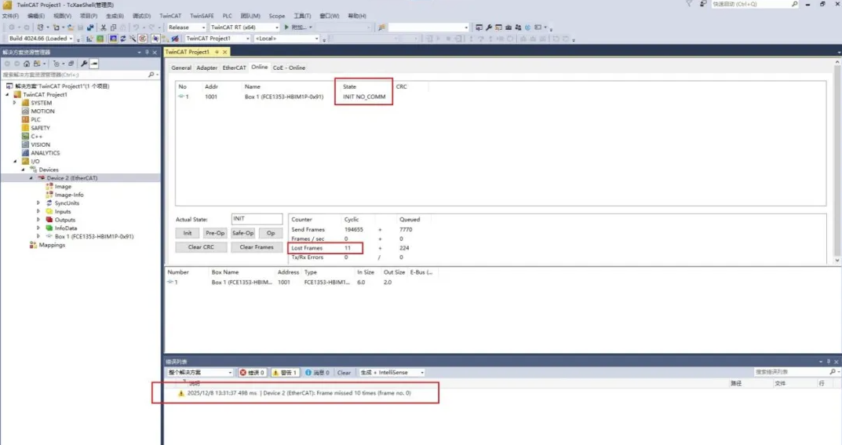Open the TwinSAFE menu
Image resolution: width=842 pixels, height=445 pixels.
pos(202,16)
